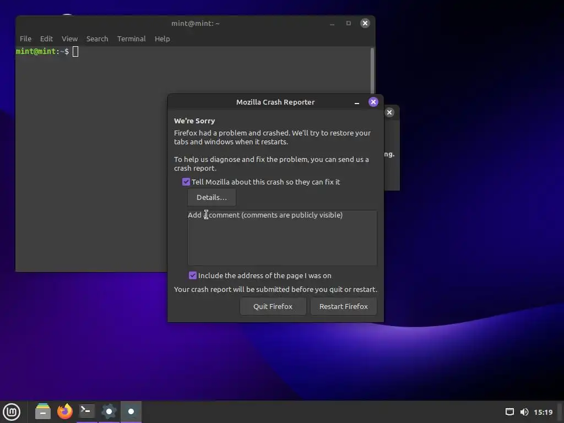Click Quit Firefox button
564x423 pixels.
click(273, 306)
